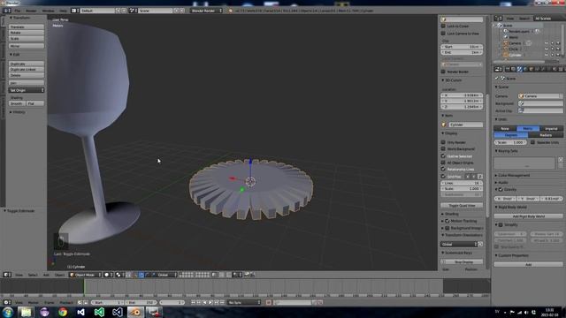Image resolution: width=566 pixels, height=318 pixels.
Task: Click Add Rigid Body World button
Action: pos(529,216)
